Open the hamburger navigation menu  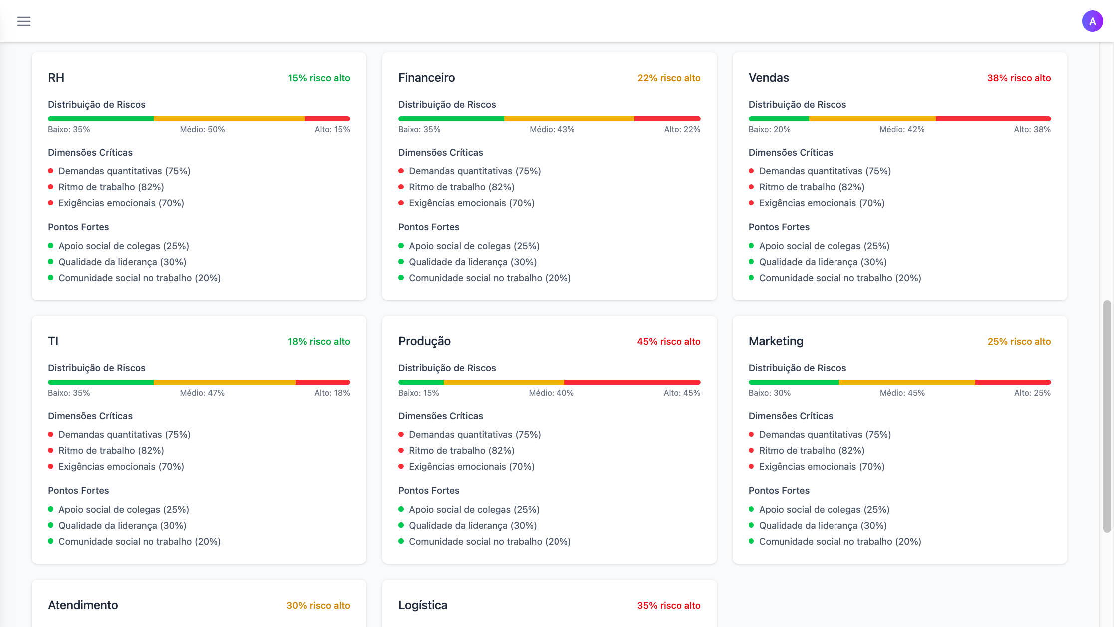[x=23, y=21]
